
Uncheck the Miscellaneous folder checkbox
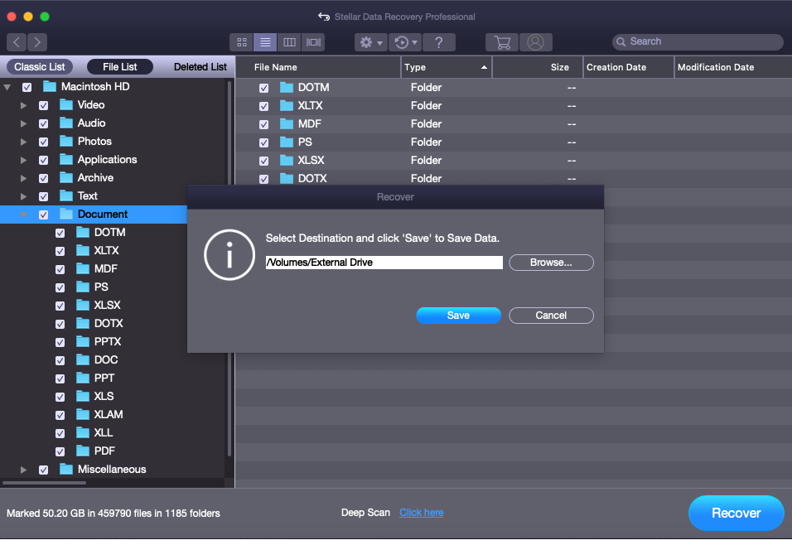pos(43,470)
